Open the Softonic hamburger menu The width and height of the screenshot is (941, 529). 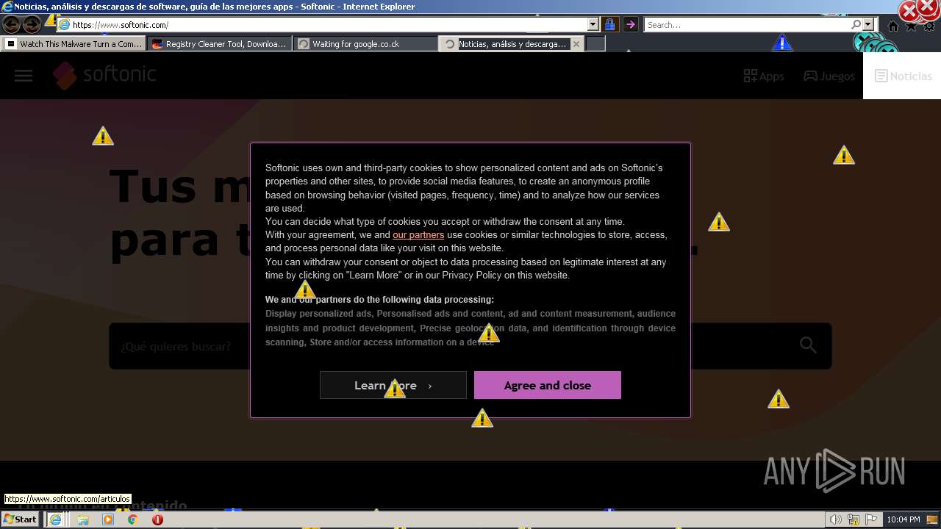(24, 76)
